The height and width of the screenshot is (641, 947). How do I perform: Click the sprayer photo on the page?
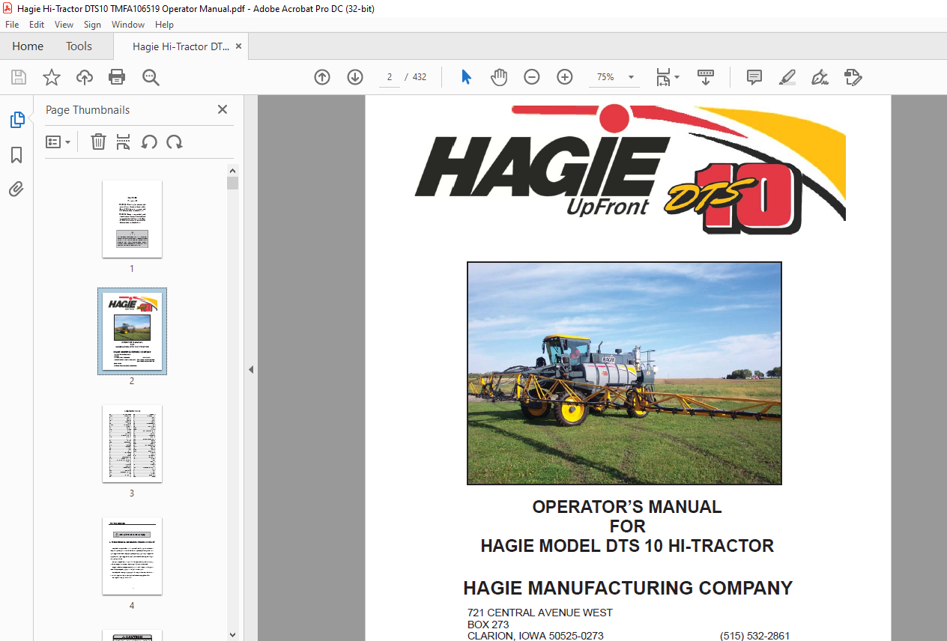pos(624,373)
